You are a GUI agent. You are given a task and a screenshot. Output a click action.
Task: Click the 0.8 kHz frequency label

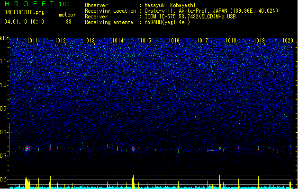[x=4, y=132]
